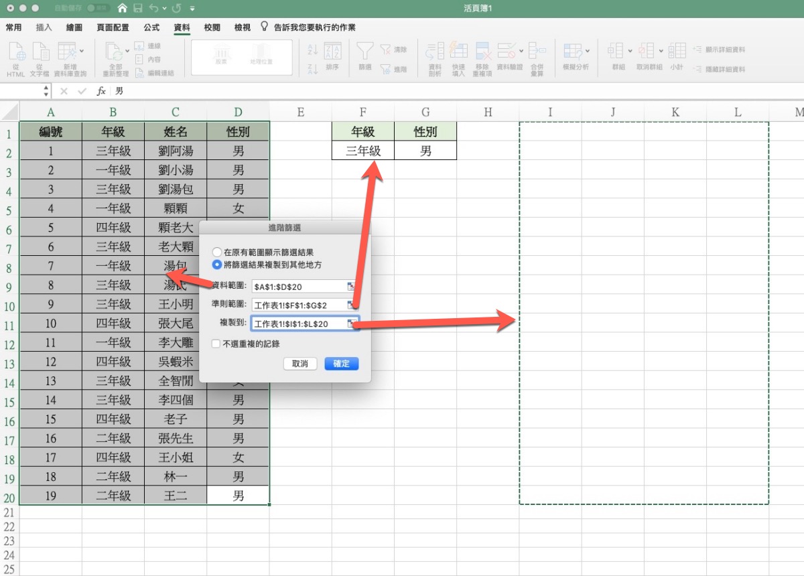804x576 pixels.
Task: Click the 準則範圍 input field
Action: click(298, 305)
